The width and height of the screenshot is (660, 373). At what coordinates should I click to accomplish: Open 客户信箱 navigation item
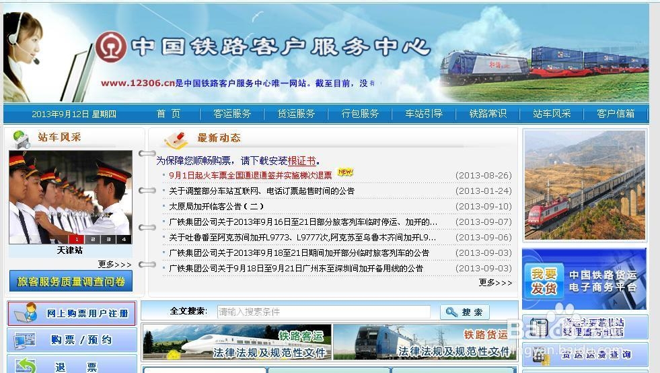tap(616, 114)
